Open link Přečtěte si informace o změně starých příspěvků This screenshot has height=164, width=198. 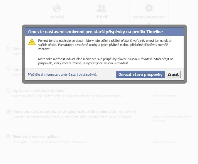pyautogui.click(x=62, y=75)
